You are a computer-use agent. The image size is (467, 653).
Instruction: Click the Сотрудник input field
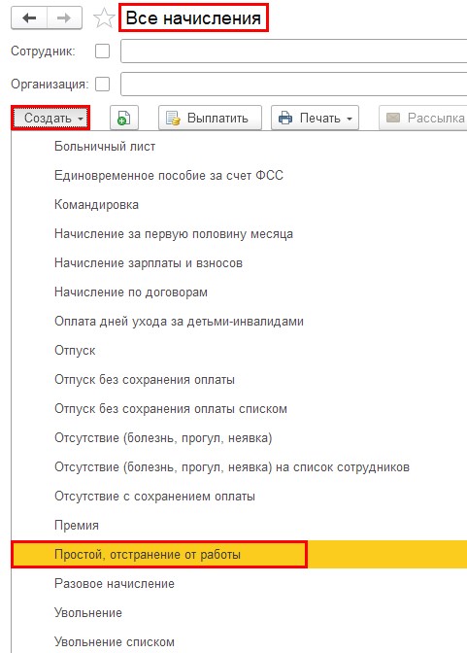294,52
